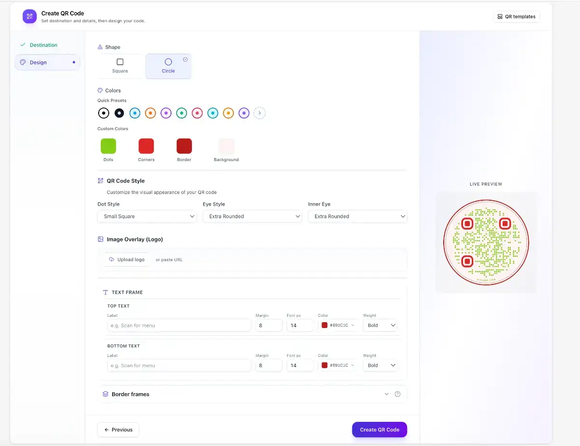
Task: Select the Circle shape option
Action: pyautogui.click(x=168, y=66)
